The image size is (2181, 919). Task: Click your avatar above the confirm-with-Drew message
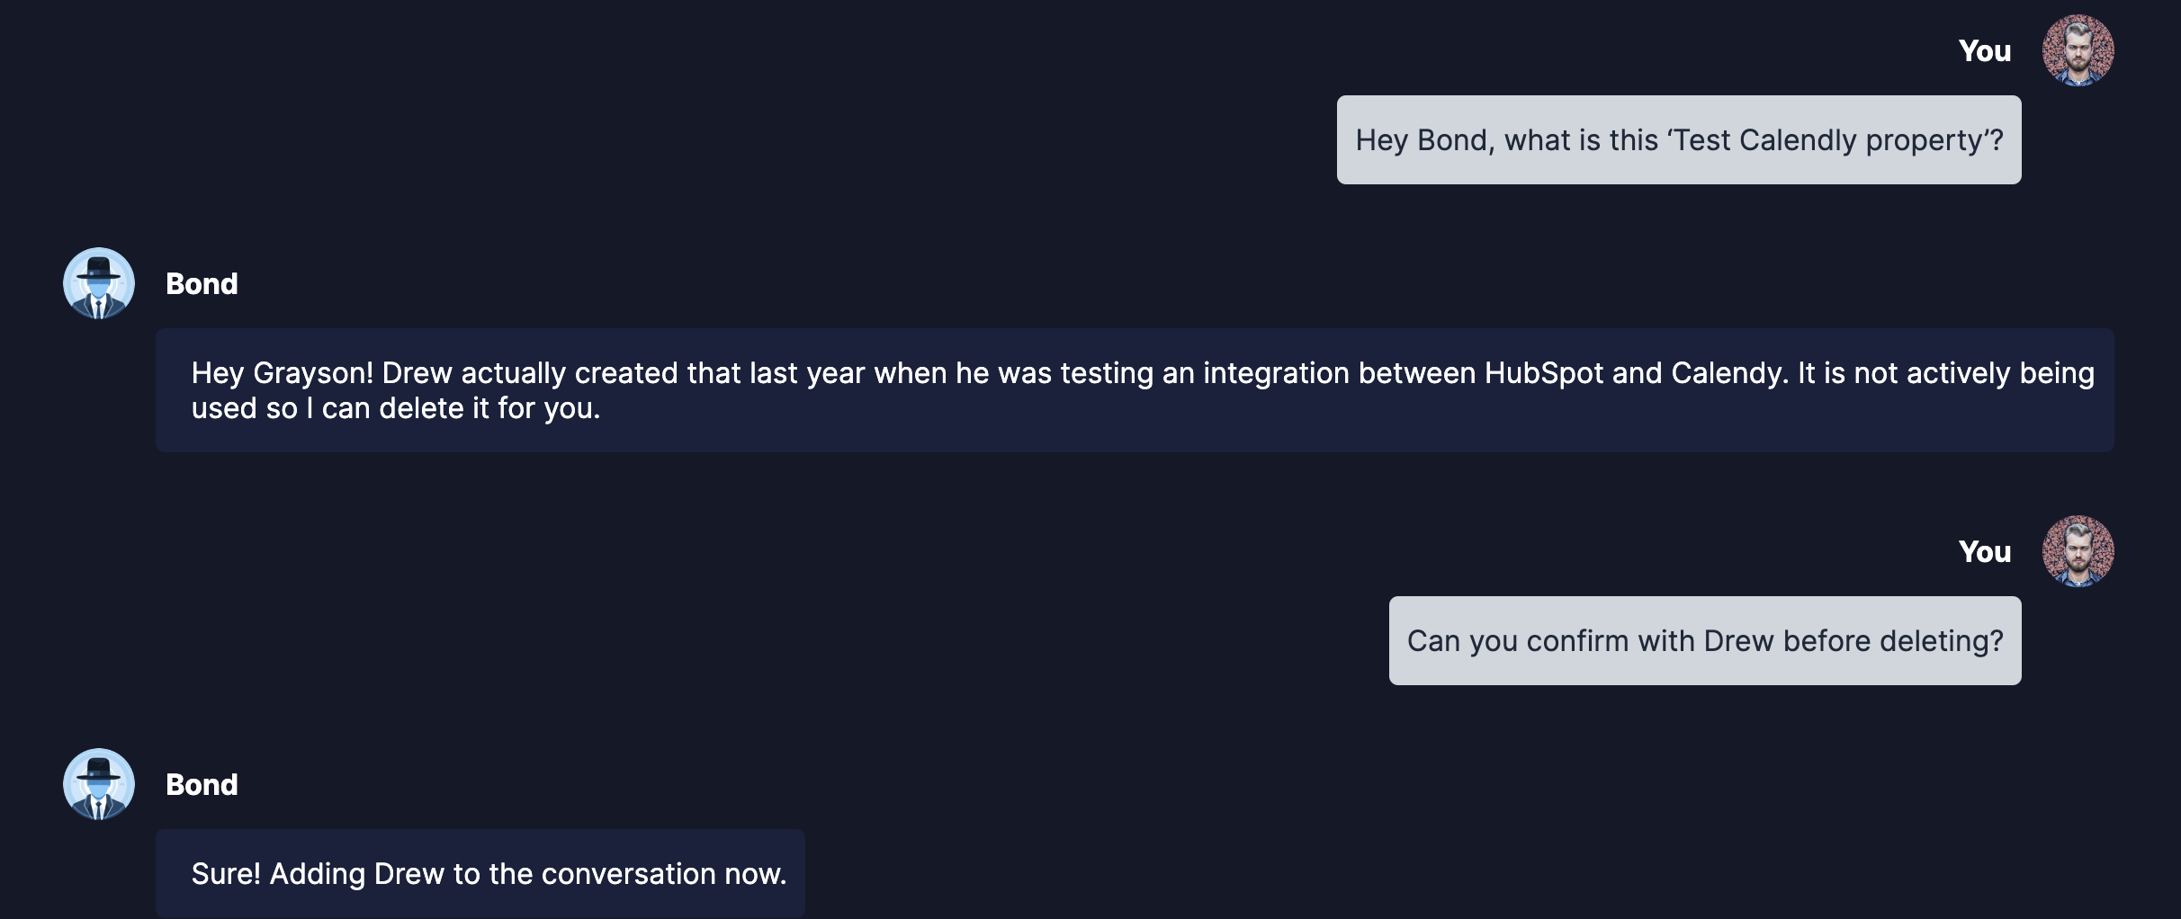(2078, 551)
